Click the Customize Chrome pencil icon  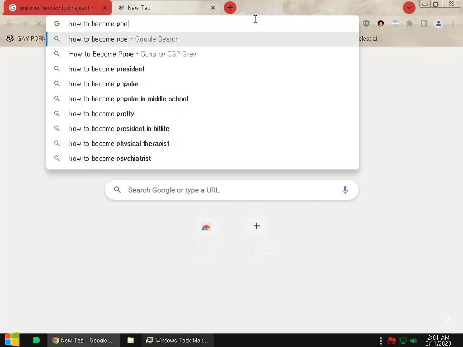[448, 319]
